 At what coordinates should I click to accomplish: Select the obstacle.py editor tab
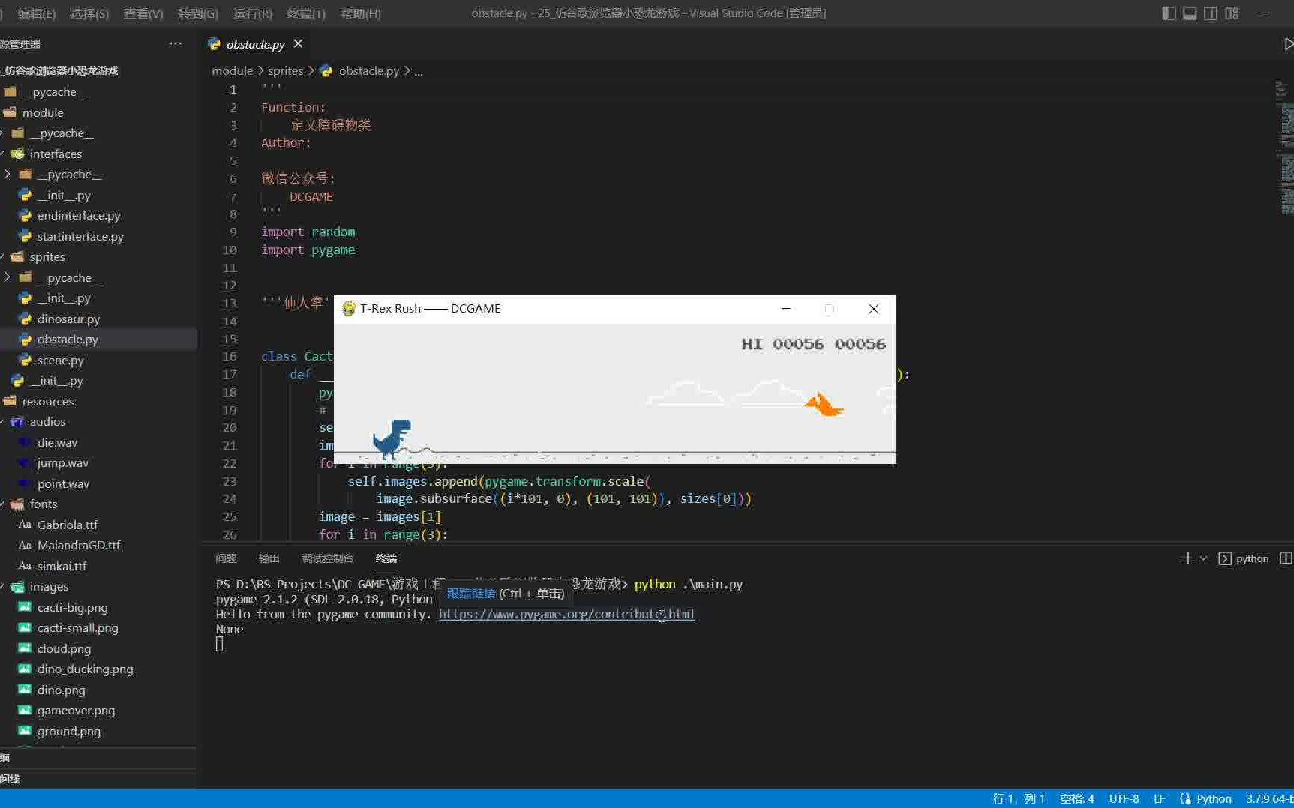tap(255, 44)
